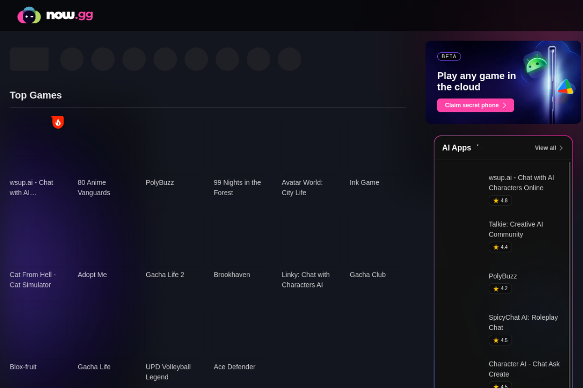The width and height of the screenshot is (583, 388).
Task: Click the star icon next to 4.8 rating
Action: click(x=496, y=201)
